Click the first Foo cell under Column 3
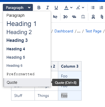The height and width of the screenshot is (107, 105). (x=70, y=76)
